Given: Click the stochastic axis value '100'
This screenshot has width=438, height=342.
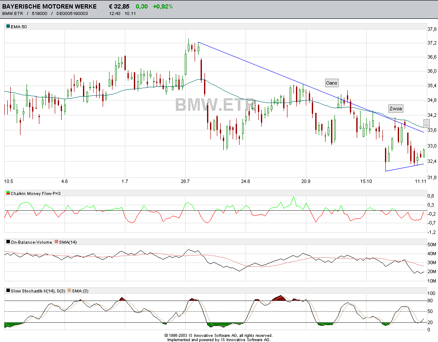Looking at the screenshot, I should click(431, 293).
